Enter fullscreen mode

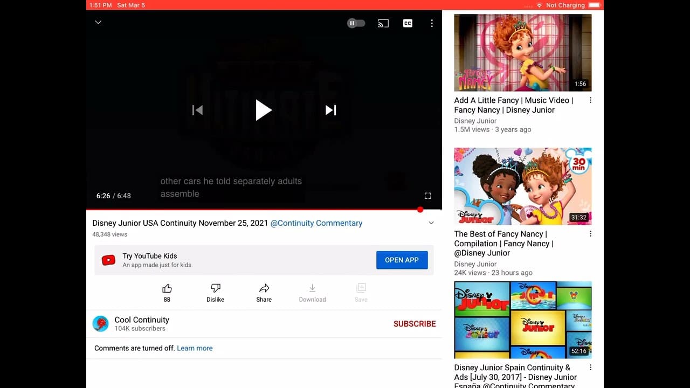(x=428, y=196)
